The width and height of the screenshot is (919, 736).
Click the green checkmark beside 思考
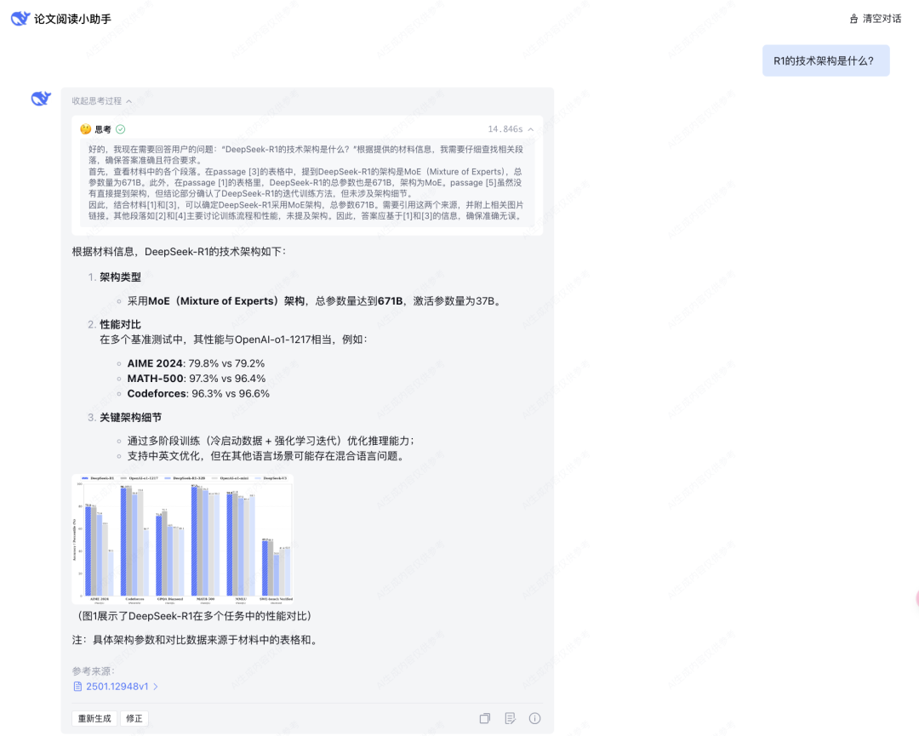[x=120, y=129]
